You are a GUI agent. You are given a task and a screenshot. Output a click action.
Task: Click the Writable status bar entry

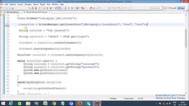point(113,98)
